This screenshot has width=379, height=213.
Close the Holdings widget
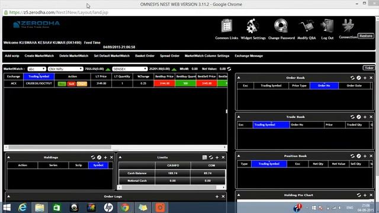pos(111,157)
